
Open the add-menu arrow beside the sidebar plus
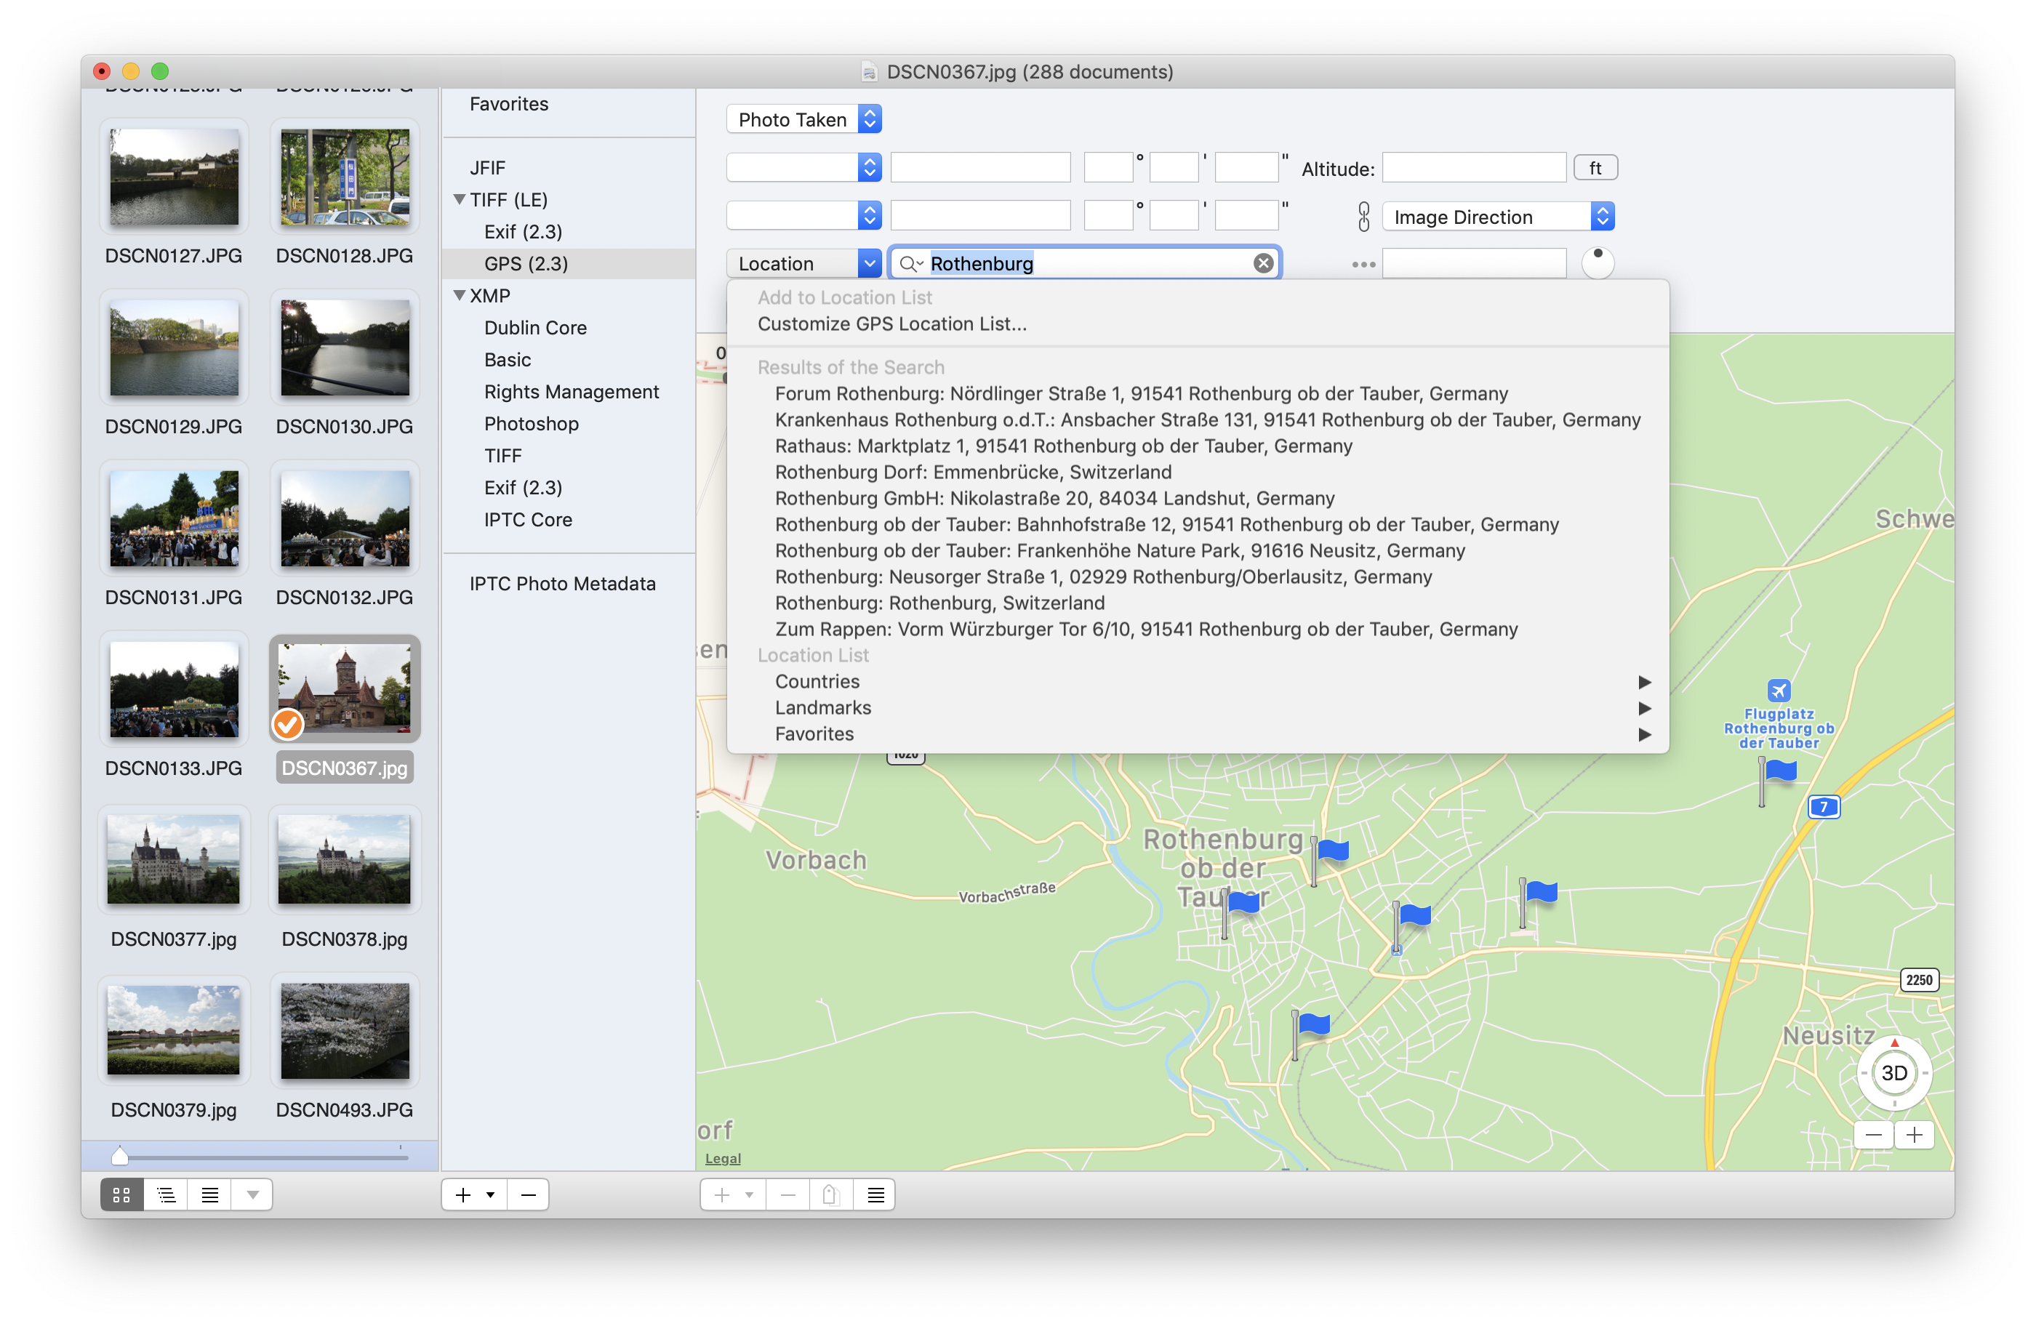tap(490, 1195)
